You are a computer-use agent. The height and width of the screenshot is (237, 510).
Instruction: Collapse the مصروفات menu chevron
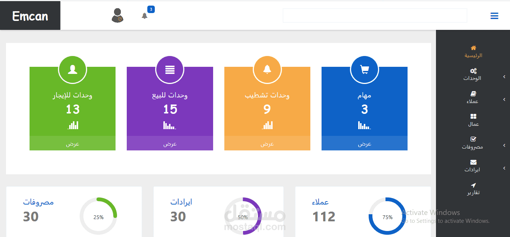pyautogui.click(x=504, y=146)
